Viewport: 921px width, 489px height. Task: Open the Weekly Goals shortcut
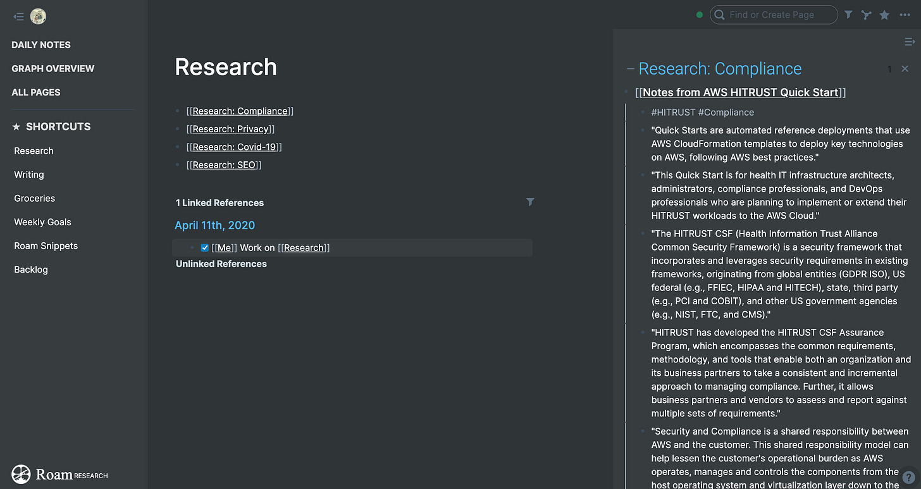click(x=42, y=222)
